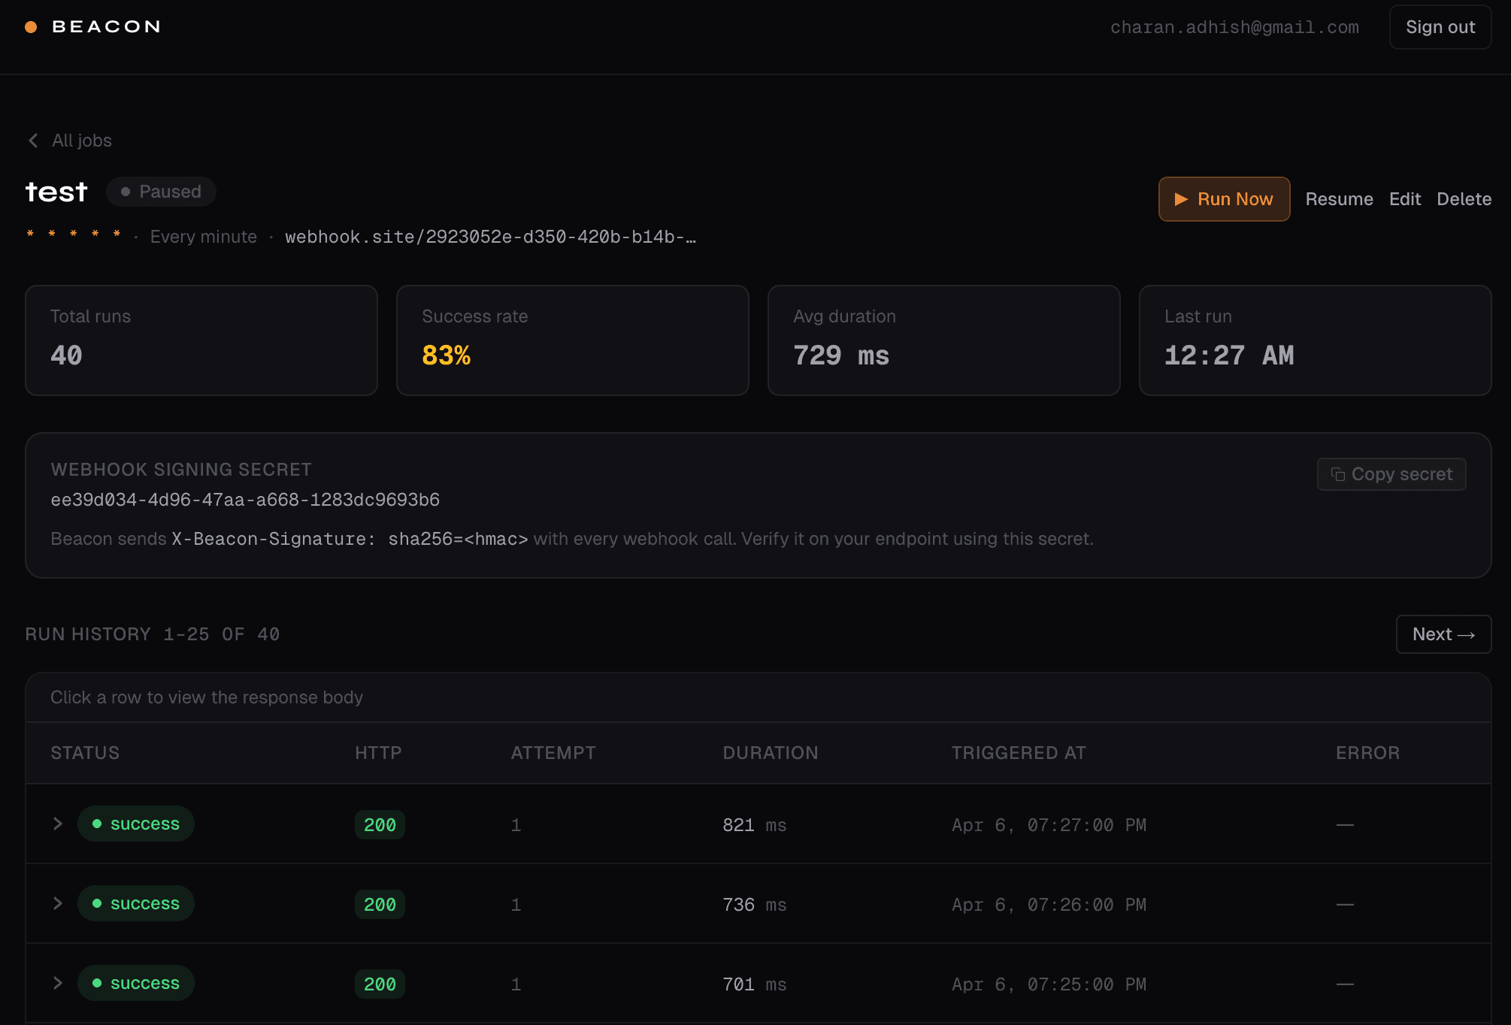The image size is (1511, 1025).
Task: Go back to All jobs
Action: pyautogui.click(x=81, y=141)
